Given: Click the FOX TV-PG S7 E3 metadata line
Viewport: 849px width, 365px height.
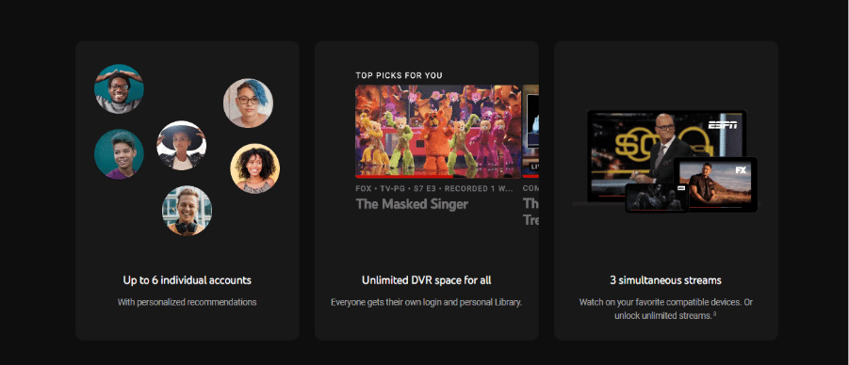Looking at the screenshot, I should click(433, 189).
